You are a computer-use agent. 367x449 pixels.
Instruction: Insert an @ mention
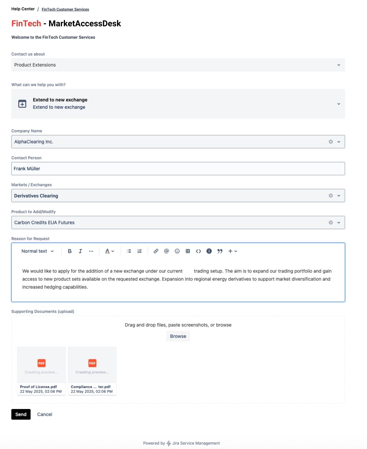pyautogui.click(x=167, y=251)
